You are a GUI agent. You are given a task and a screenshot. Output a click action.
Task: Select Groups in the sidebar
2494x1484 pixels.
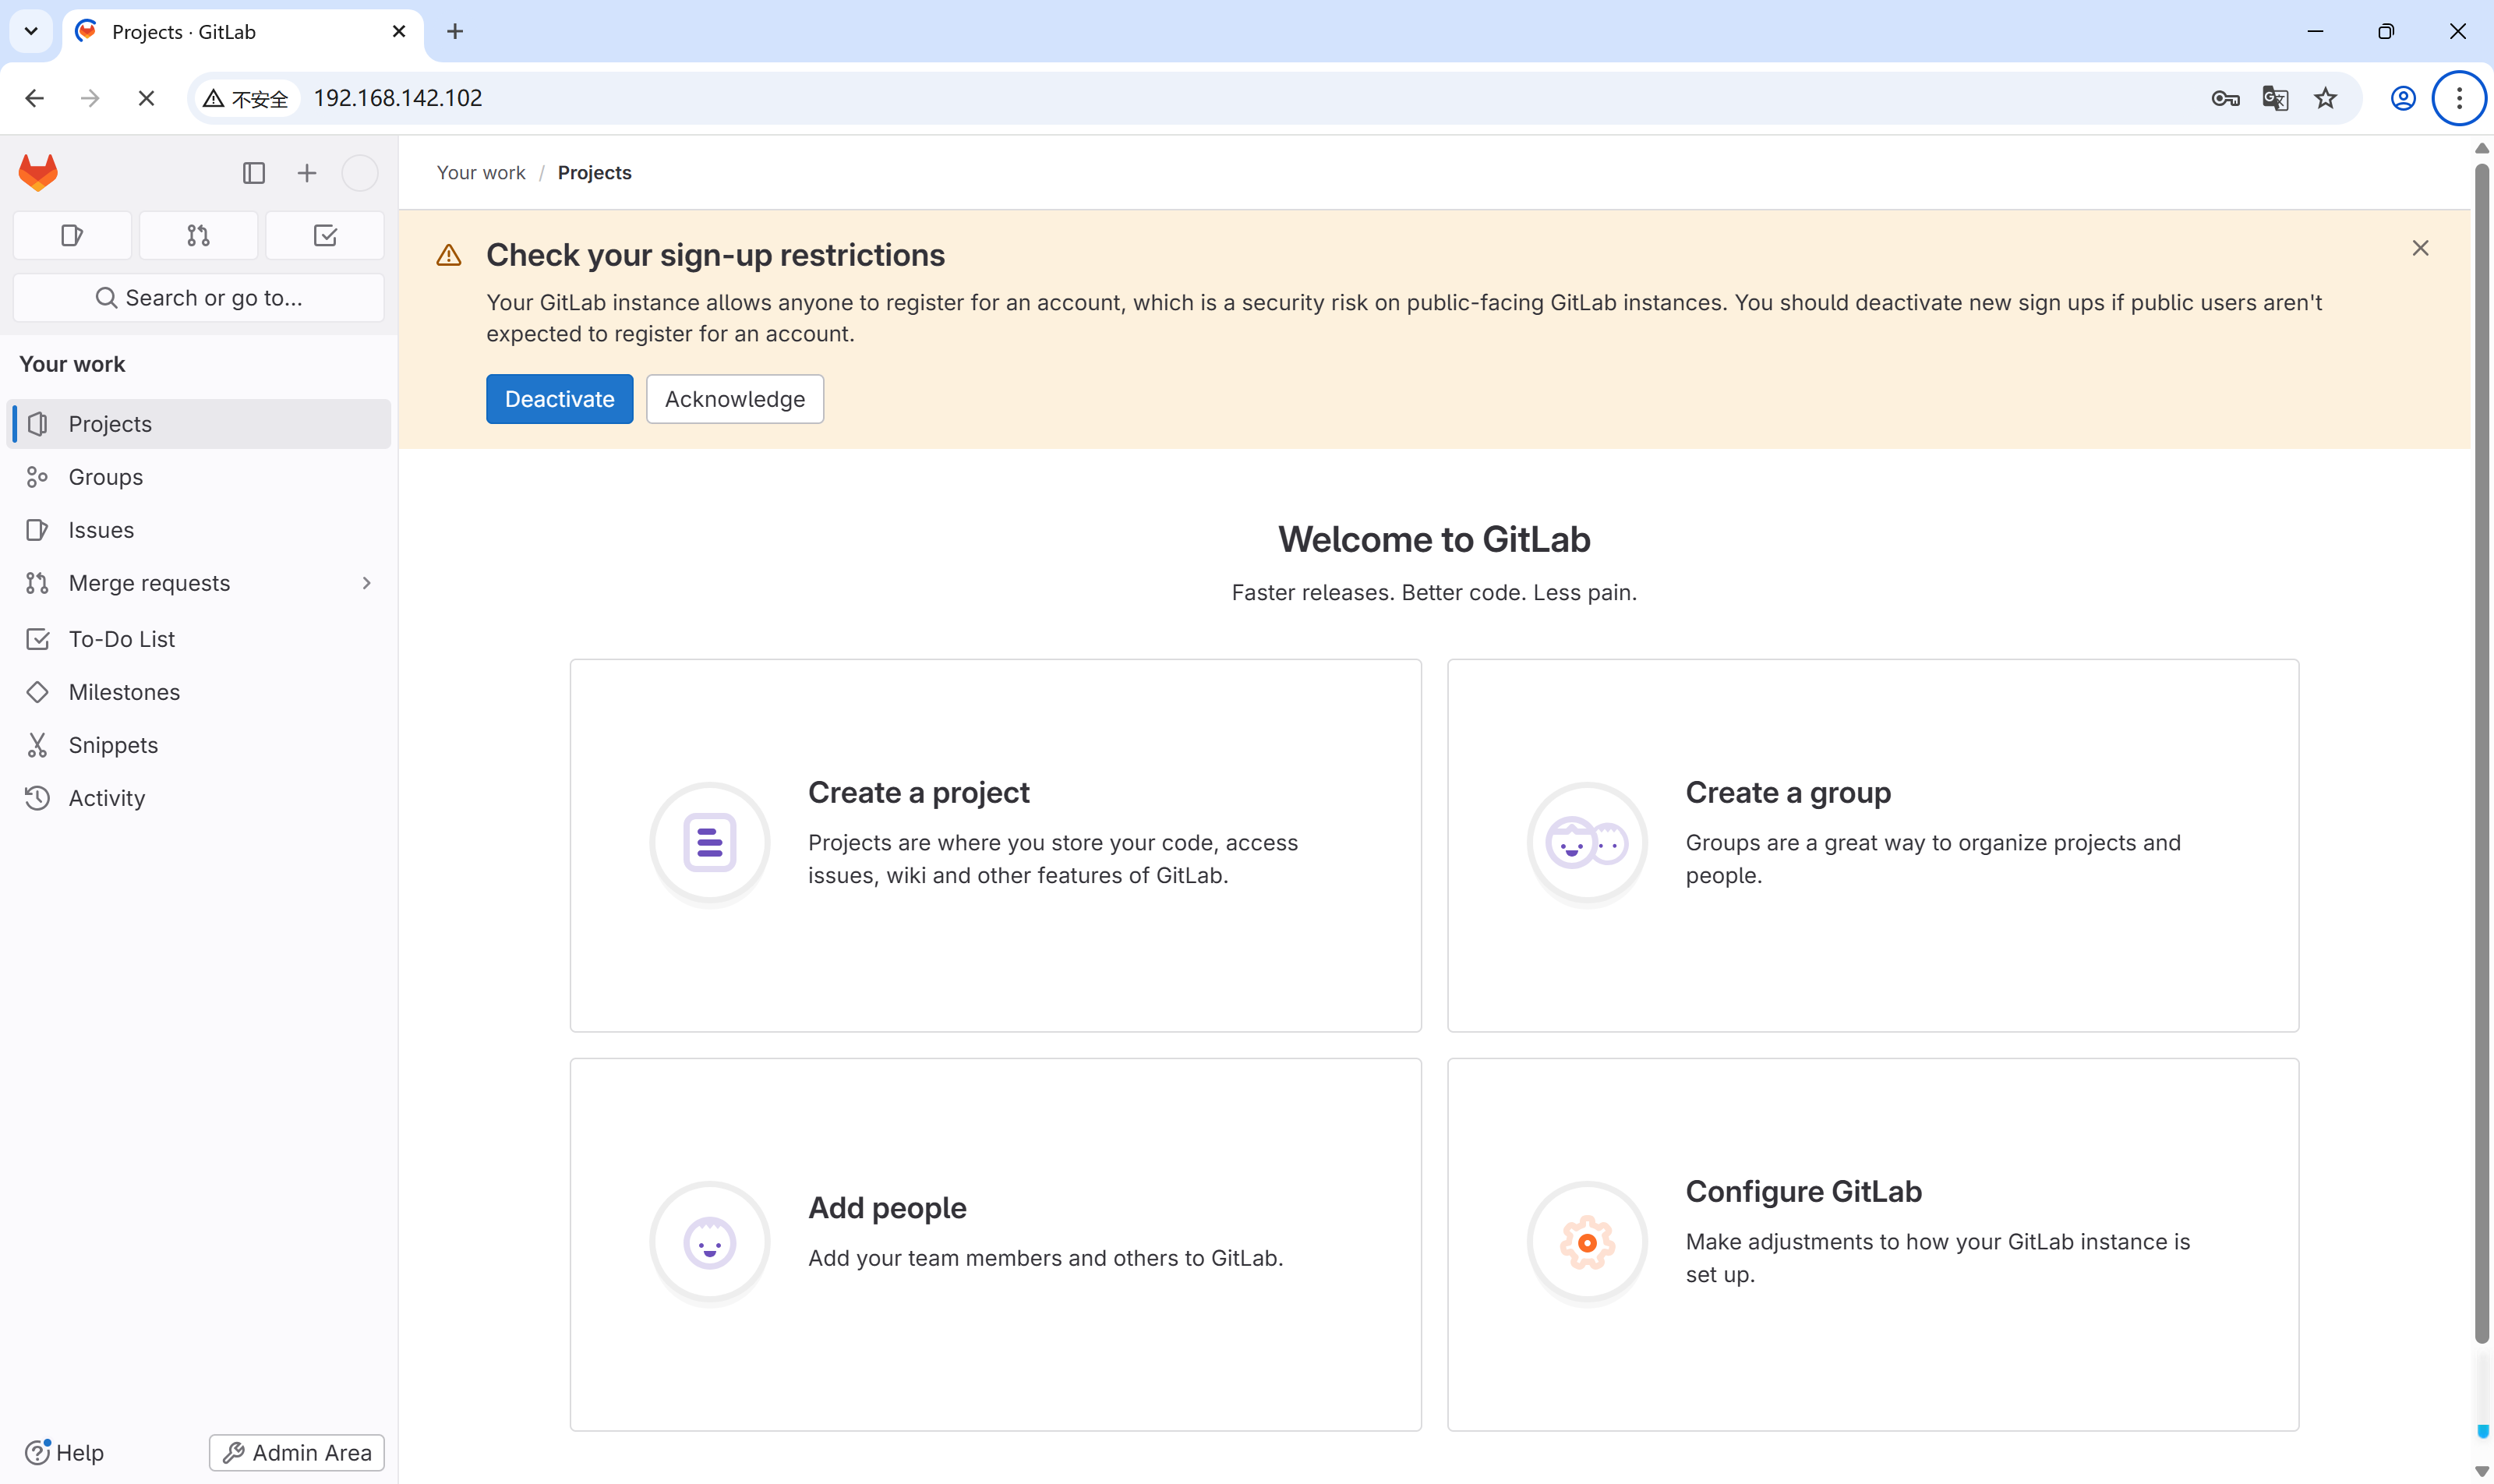[105, 477]
